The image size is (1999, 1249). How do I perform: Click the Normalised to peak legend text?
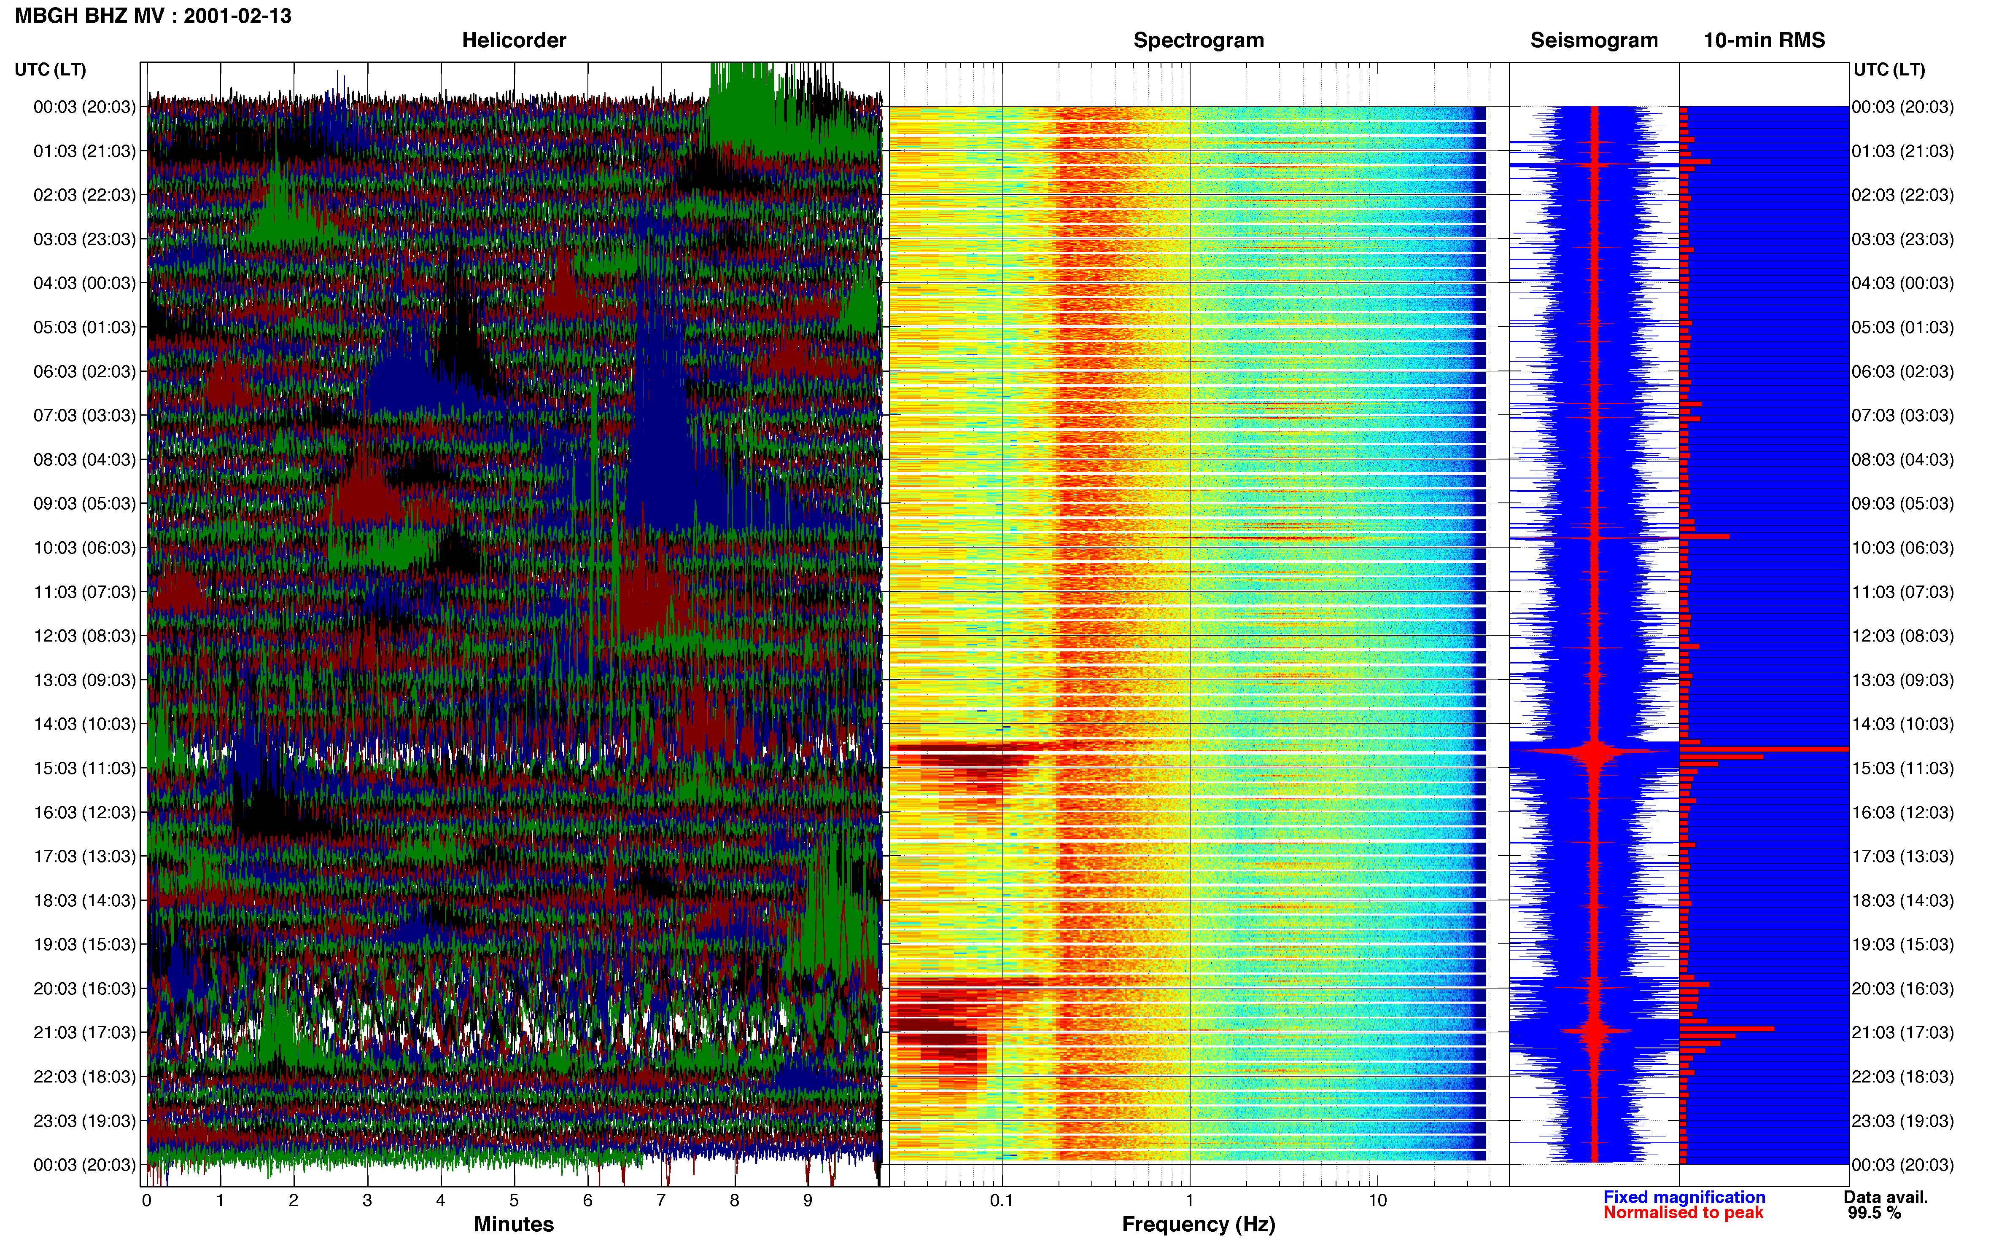1683,1213
